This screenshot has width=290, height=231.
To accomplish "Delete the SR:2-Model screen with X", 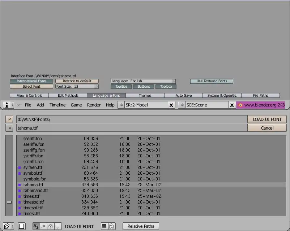I will tap(171, 105).
